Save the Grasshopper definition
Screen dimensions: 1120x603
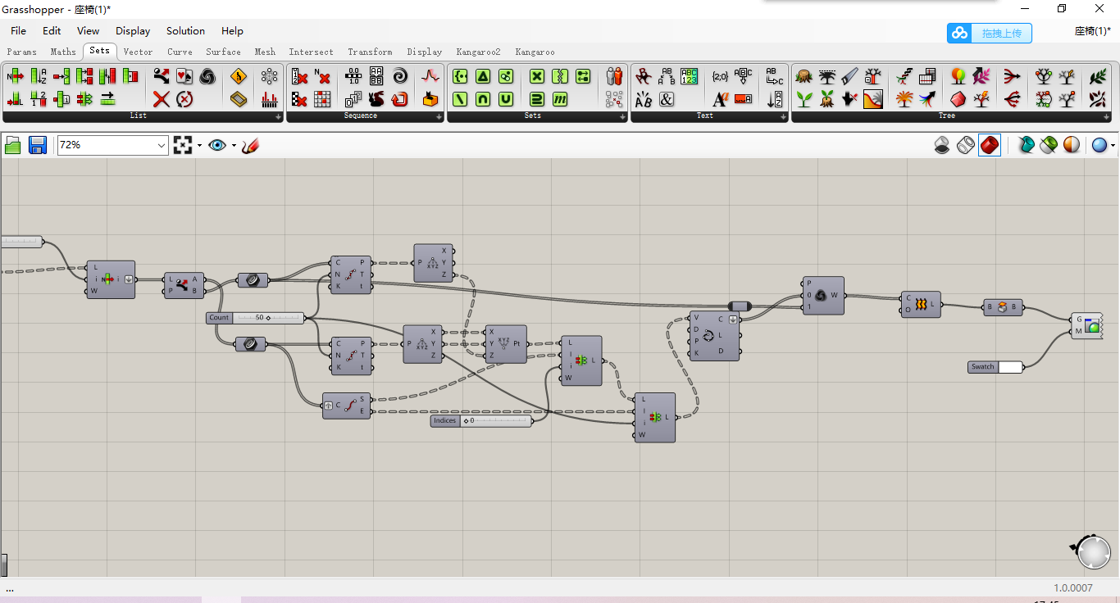pyautogui.click(x=38, y=145)
